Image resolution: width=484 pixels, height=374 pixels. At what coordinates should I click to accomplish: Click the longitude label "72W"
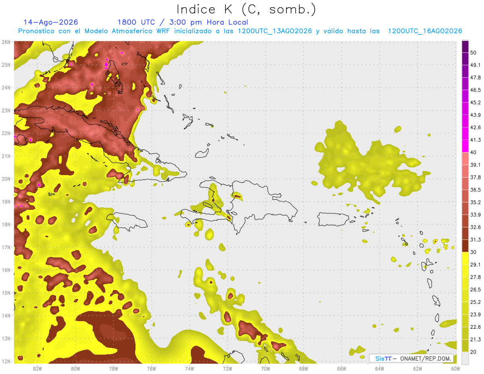tap(227, 368)
